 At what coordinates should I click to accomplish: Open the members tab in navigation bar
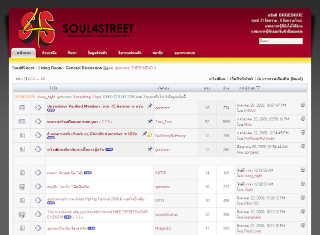point(158,53)
